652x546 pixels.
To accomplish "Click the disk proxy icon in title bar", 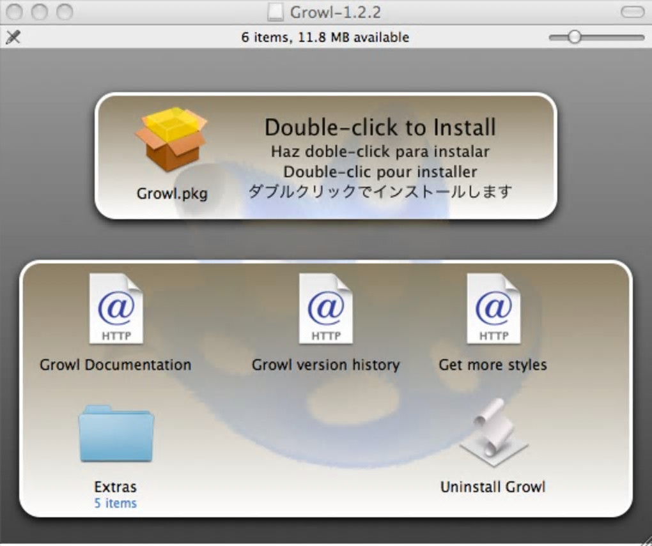I will pos(276,12).
